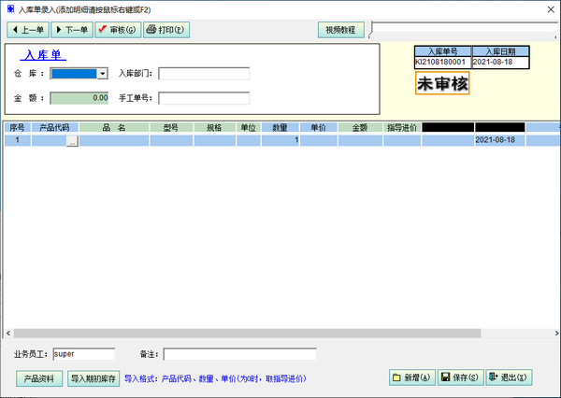Viewport: 561px width, 398px height.
Task: Select the 数量 column header
Action: click(280, 127)
